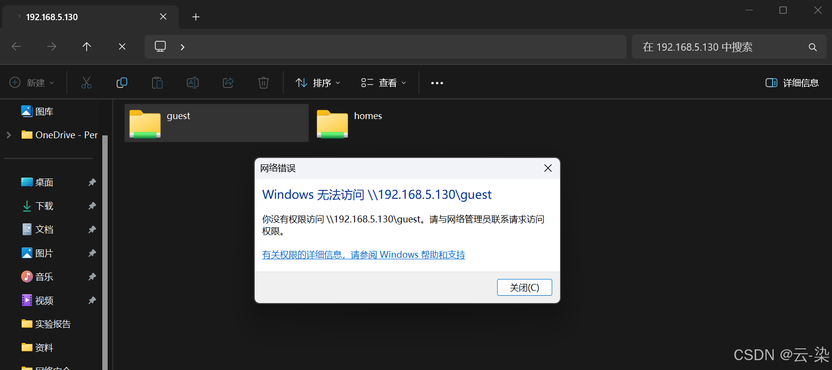Click the Paste clipboard icon
The width and height of the screenshot is (832, 370).
(157, 83)
